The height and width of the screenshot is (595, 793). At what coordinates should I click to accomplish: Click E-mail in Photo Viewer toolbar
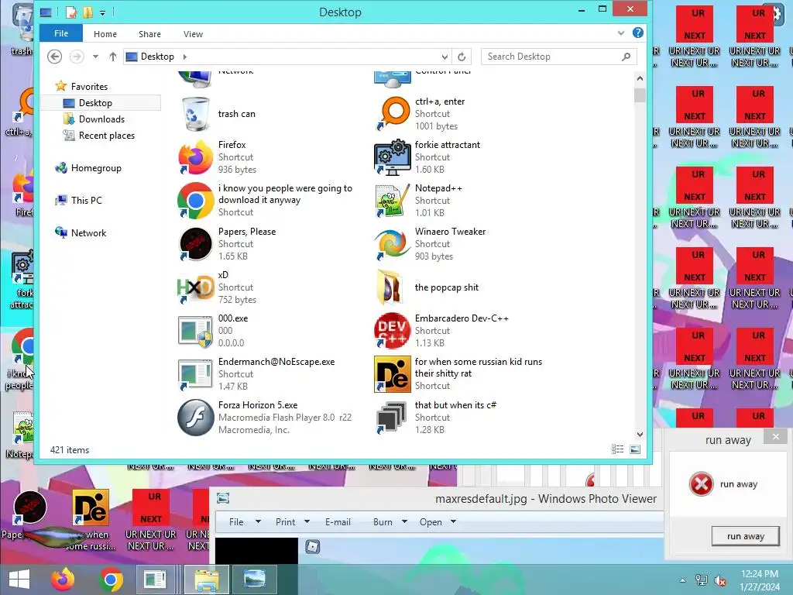tap(338, 521)
